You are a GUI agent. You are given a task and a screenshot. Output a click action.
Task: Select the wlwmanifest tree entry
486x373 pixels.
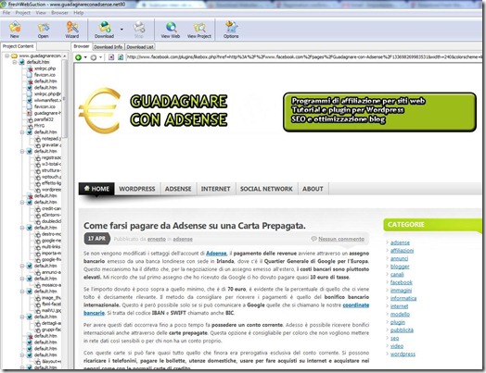[x=47, y=100]
